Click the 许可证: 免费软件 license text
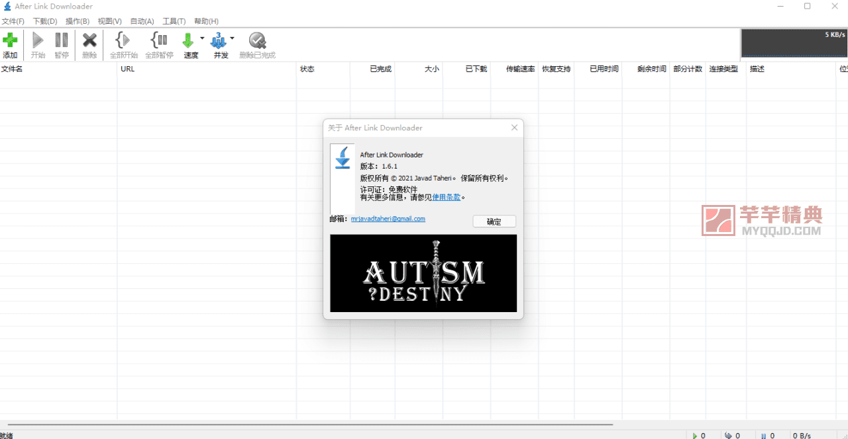Image resolution: width=848 pixels, height=439 pixels. (389, 189)
